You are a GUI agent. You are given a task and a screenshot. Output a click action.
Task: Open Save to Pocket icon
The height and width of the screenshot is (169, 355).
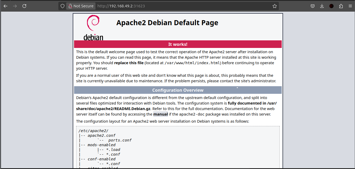coord(312,6)
